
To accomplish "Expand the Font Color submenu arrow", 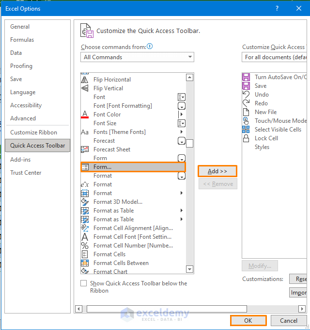I will point(181,115).
